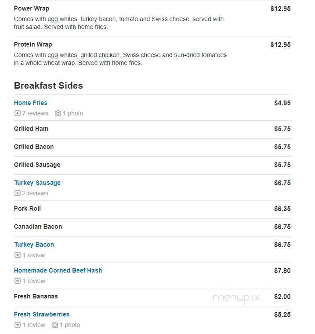Click the camera photo icon under Home Fries

point(58,113)
